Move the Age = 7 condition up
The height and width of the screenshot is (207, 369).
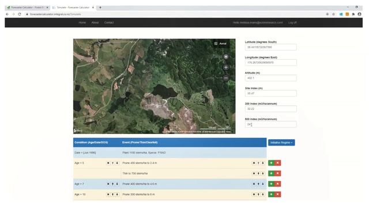pos(112,184)
